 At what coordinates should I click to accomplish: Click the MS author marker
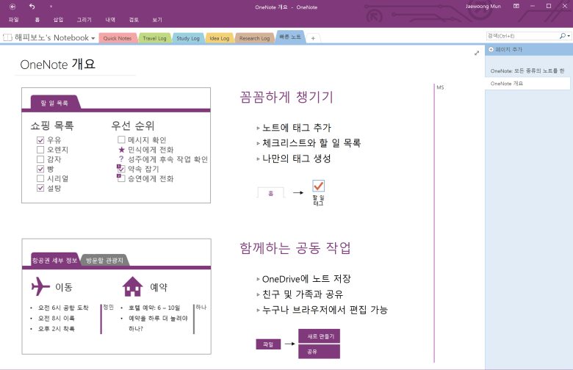coord(440,87)
